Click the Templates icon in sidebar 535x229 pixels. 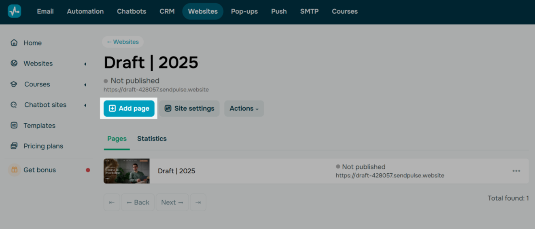14,126
